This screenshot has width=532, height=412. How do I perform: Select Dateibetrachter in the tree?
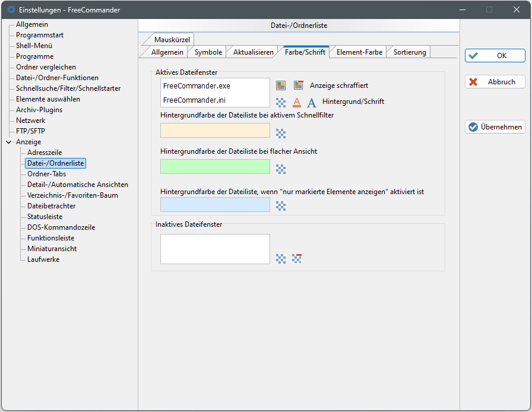(x=51, y=206)
